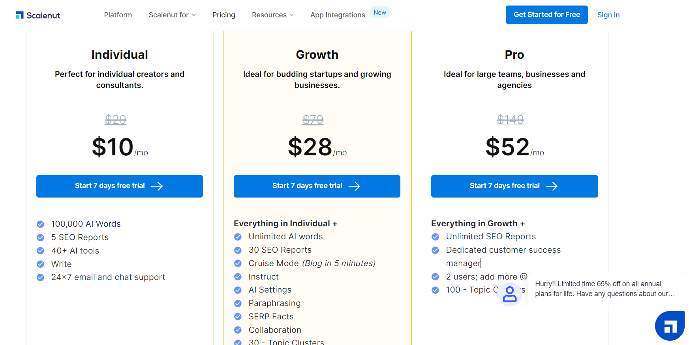Click the chat agent avatar icon
Viewport: 689px width, 345px height.
tap(510, 294)
